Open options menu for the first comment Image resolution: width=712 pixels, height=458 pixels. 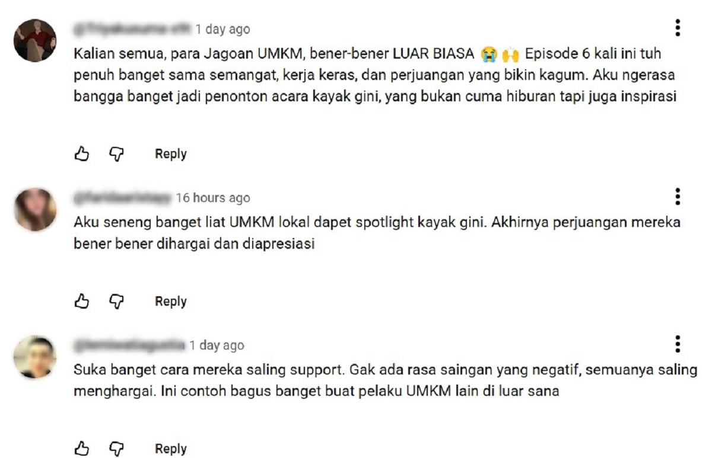[678, 28]
